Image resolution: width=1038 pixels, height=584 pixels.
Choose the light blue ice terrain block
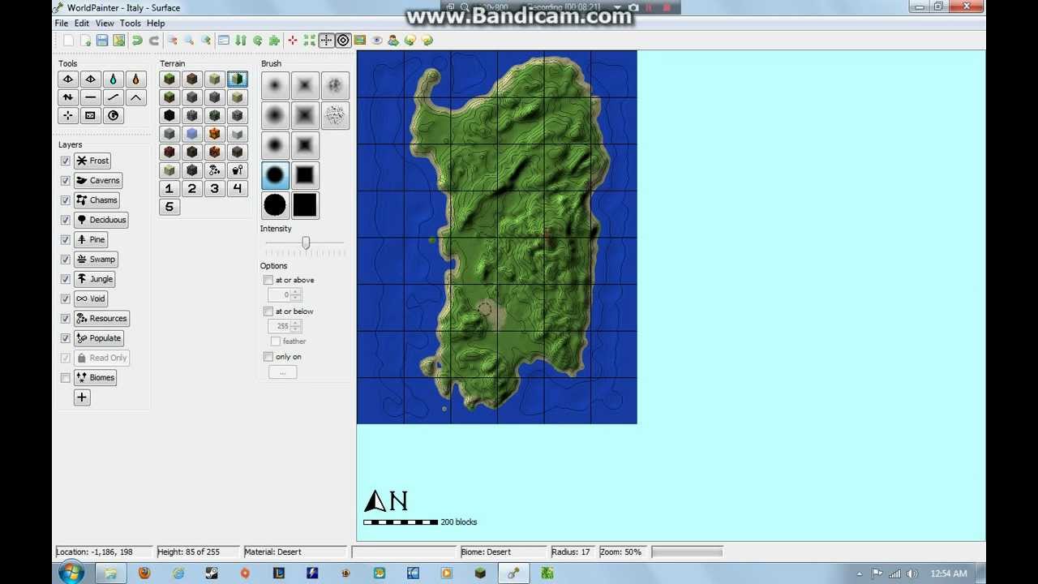click(x=191, y=134)
